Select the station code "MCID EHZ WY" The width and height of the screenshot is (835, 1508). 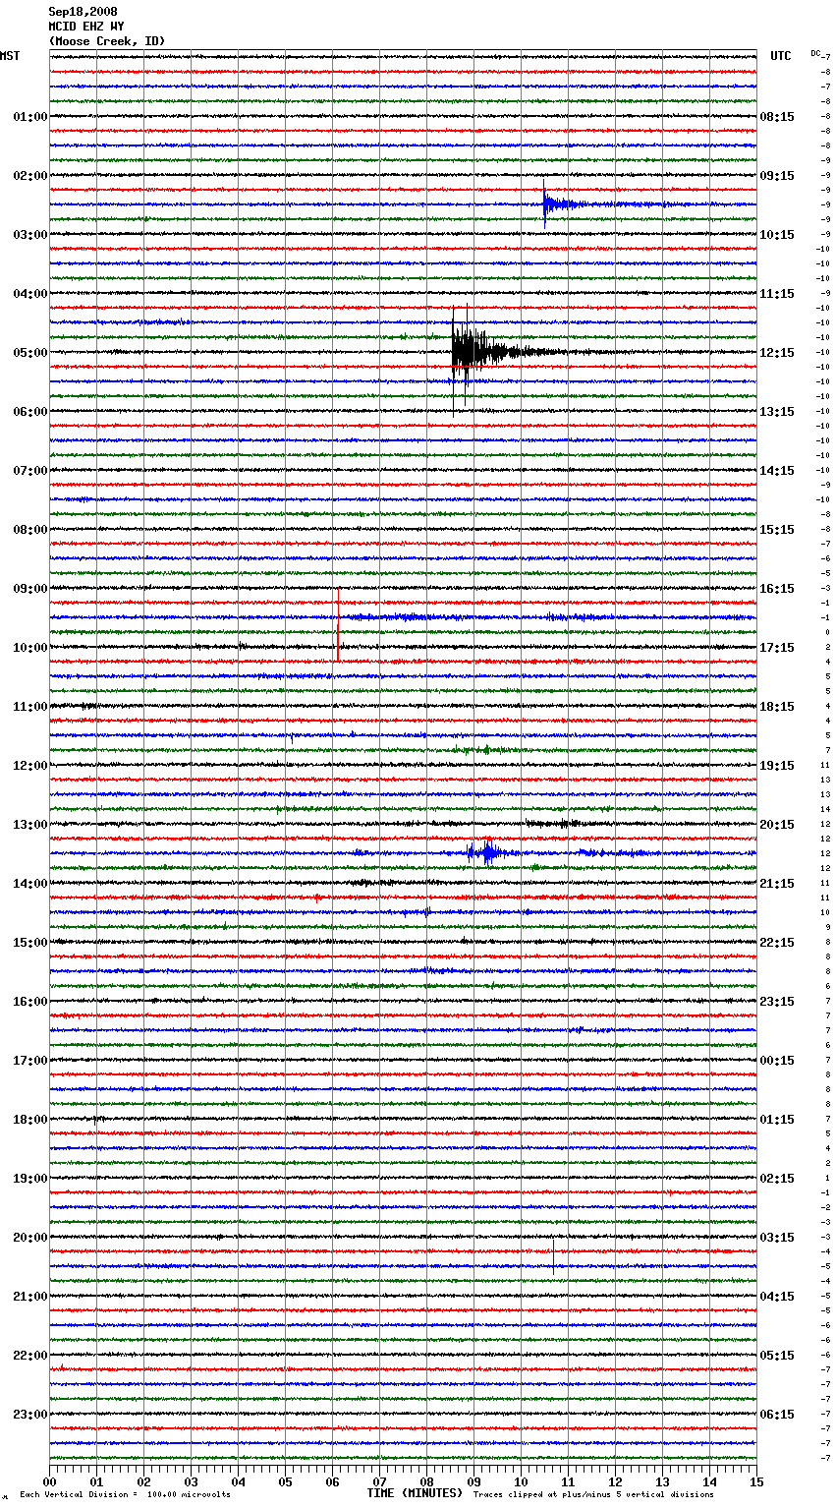(86, 27)
